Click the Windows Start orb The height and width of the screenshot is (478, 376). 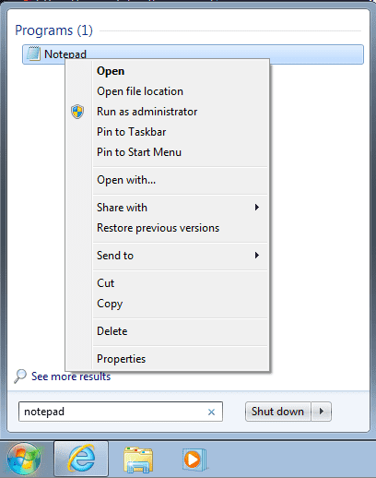click(x=24, y=459)
